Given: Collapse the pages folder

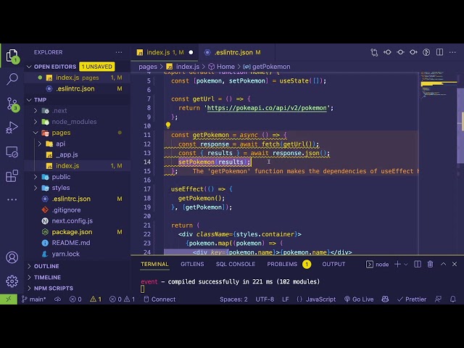Looking at the screenshot, I should pos(36,133).
